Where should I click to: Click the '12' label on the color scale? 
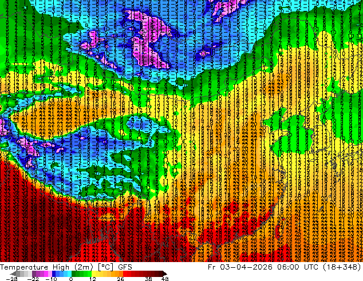93,279
